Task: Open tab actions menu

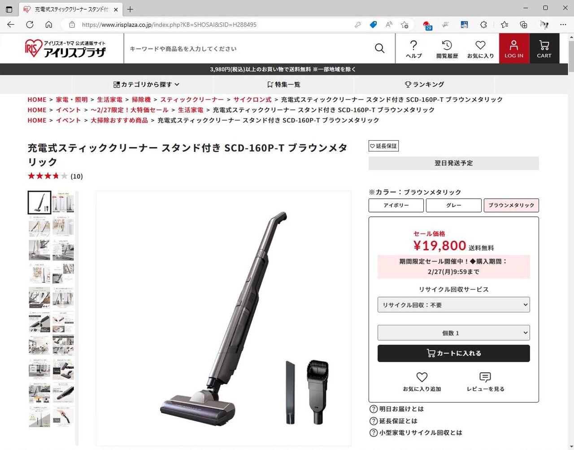Action: coord(9,9)
